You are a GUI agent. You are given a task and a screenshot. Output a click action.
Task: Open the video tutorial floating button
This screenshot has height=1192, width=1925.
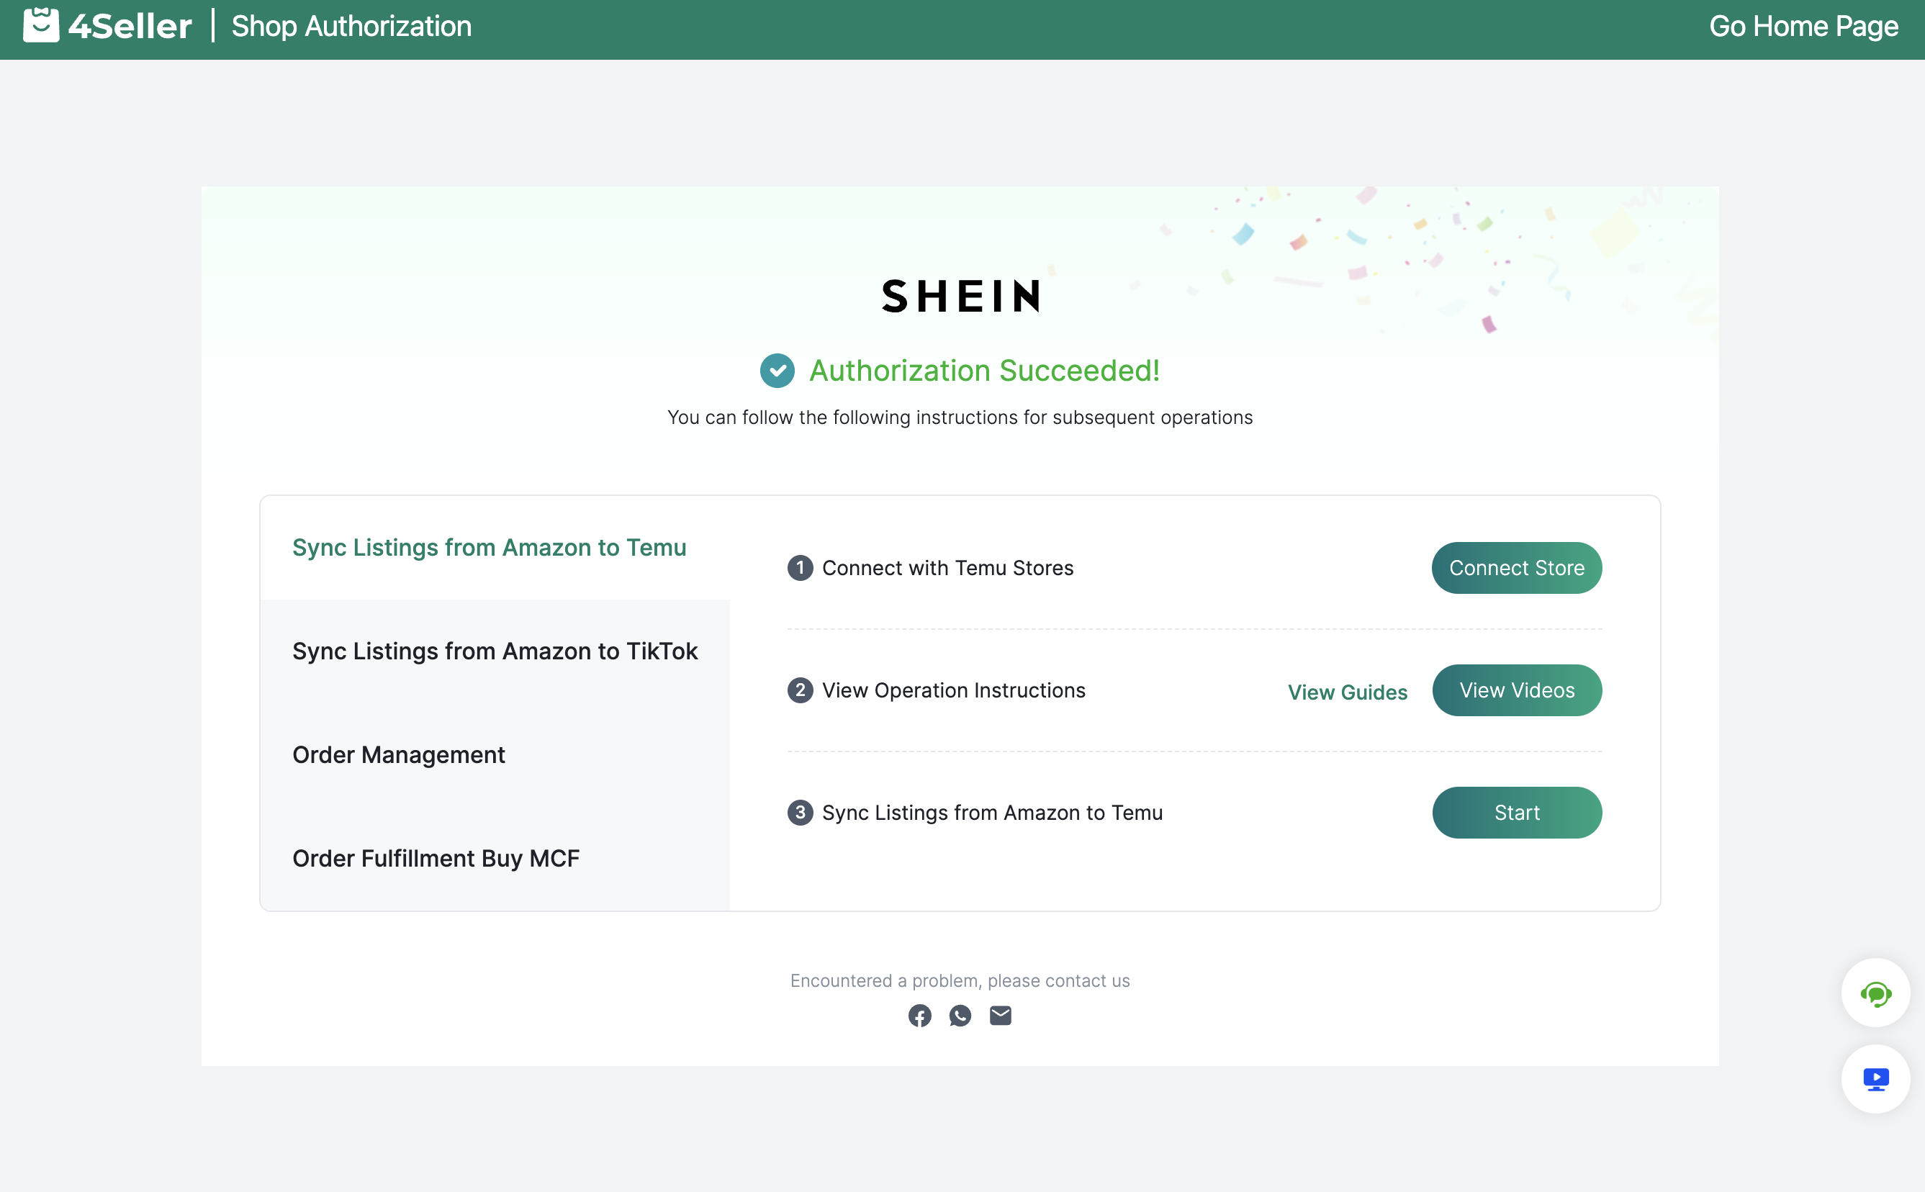(1875, 1078)
